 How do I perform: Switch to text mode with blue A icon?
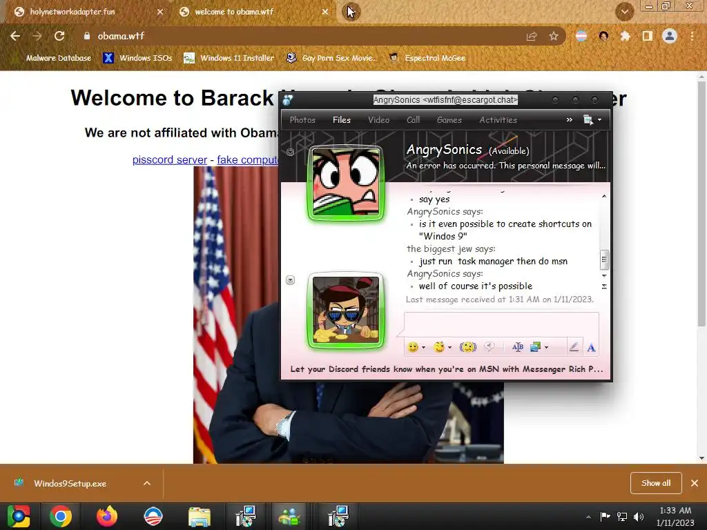coord(591,348)
